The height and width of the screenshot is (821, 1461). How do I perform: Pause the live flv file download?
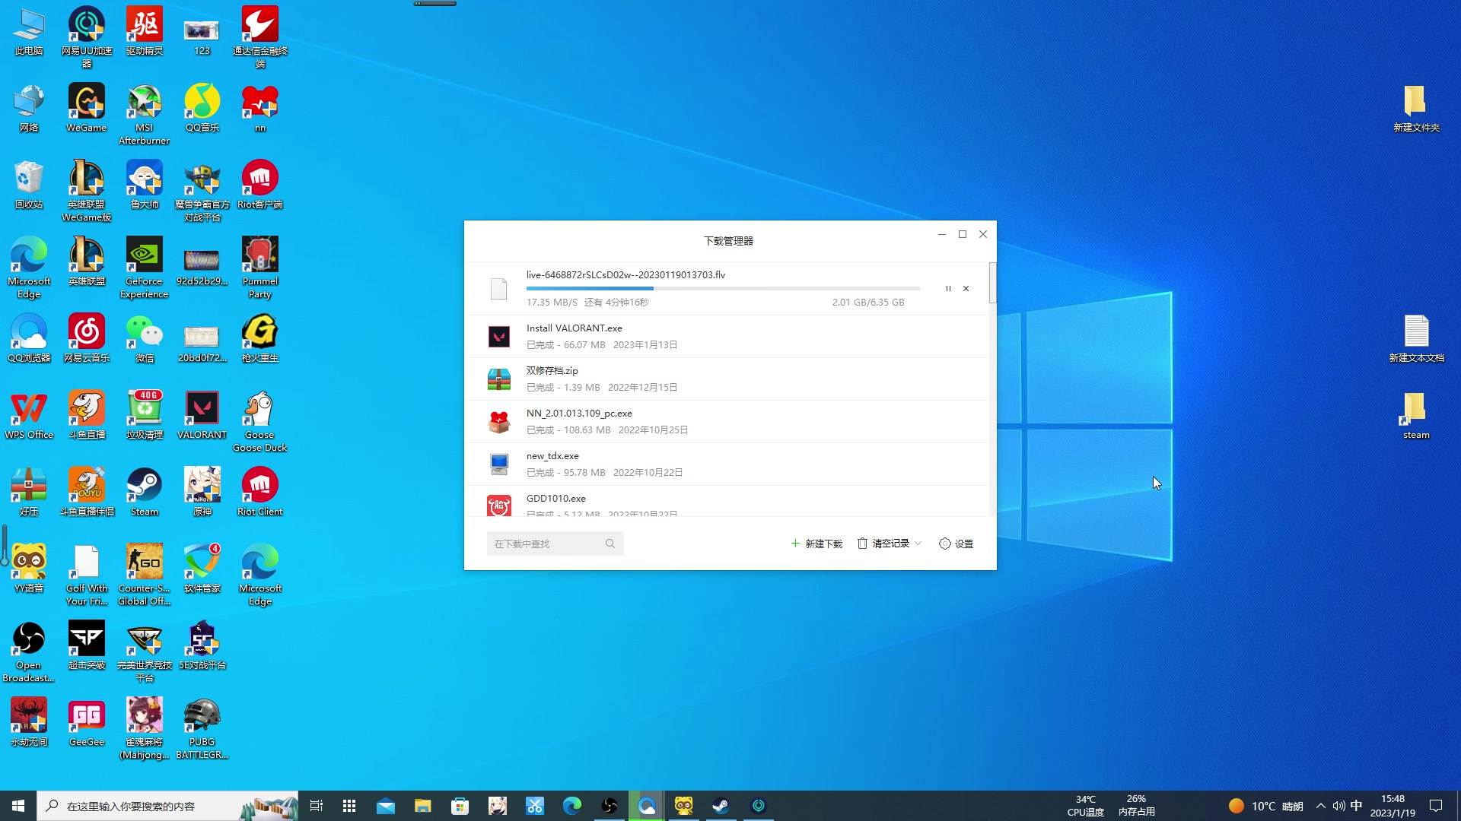[948, 289]
